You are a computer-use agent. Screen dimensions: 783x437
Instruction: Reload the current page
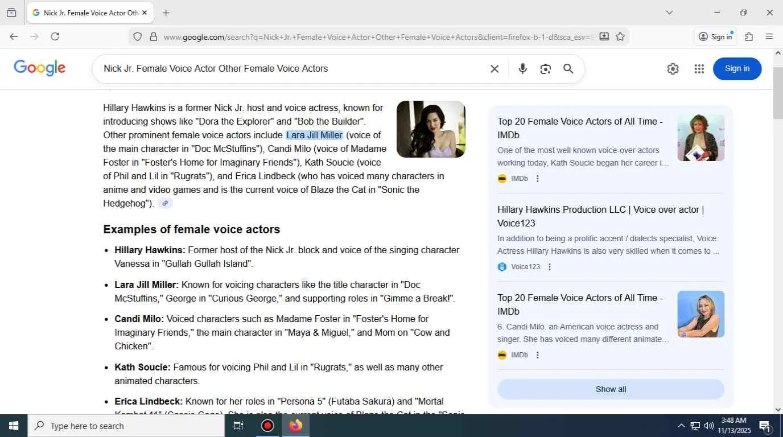(x=55, y=36)
